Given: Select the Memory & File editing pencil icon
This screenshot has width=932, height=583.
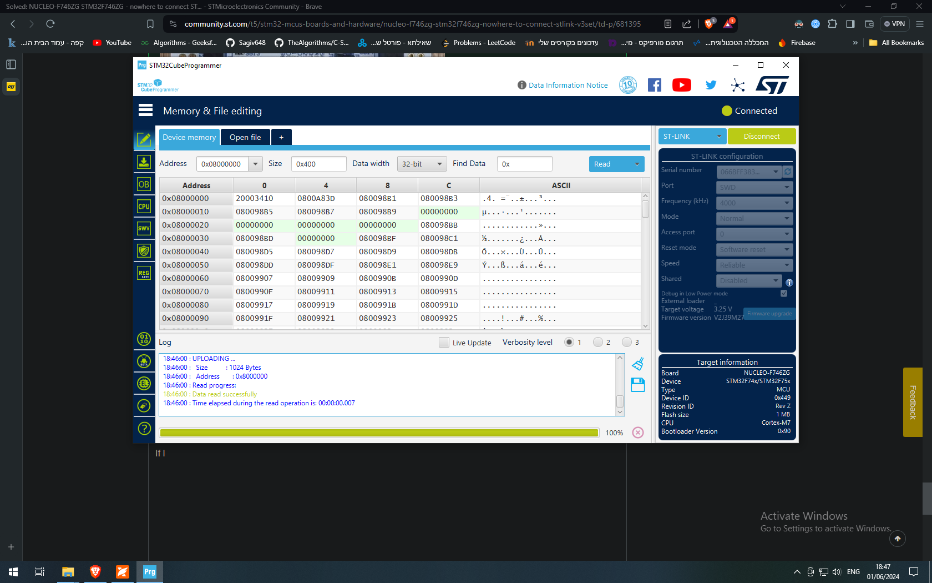Looking at the screenshot, I should 144,140.
